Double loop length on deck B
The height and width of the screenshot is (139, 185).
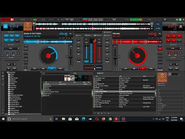(x=177, y=64)
